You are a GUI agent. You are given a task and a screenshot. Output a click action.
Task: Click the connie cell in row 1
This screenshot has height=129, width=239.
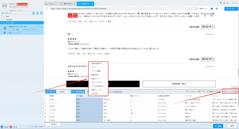(62, 100)
